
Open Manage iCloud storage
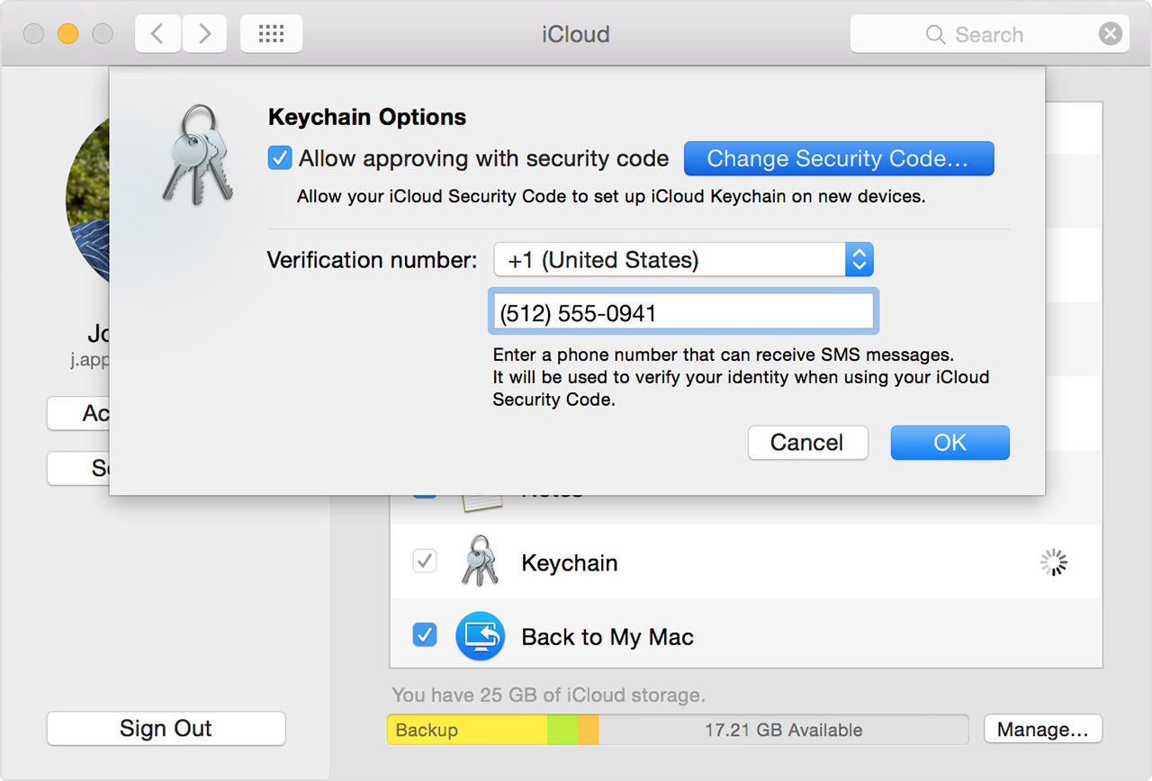point(1042,730)
